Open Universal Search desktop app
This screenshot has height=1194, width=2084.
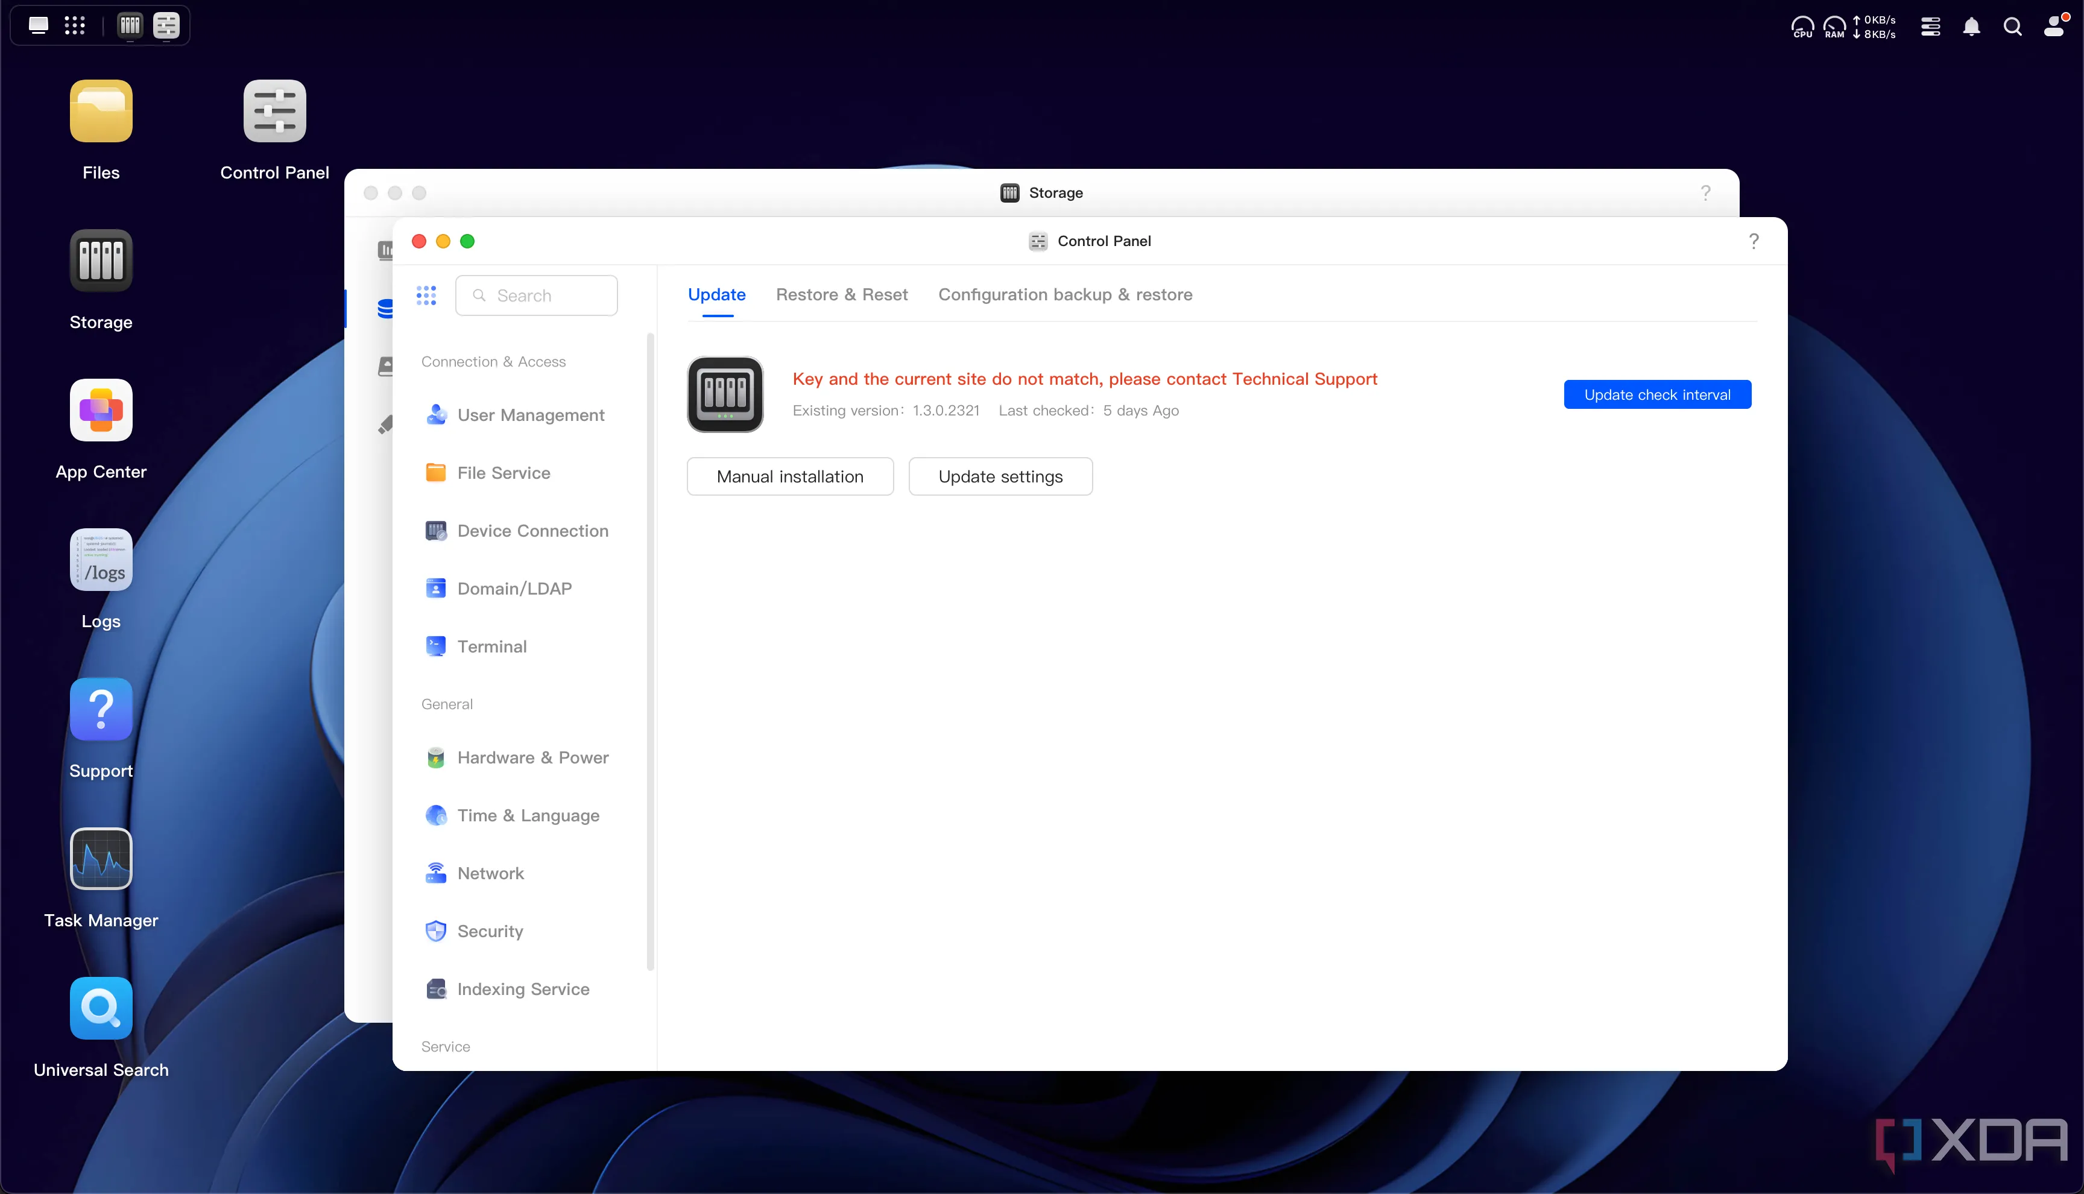[x=101, y=1008]
